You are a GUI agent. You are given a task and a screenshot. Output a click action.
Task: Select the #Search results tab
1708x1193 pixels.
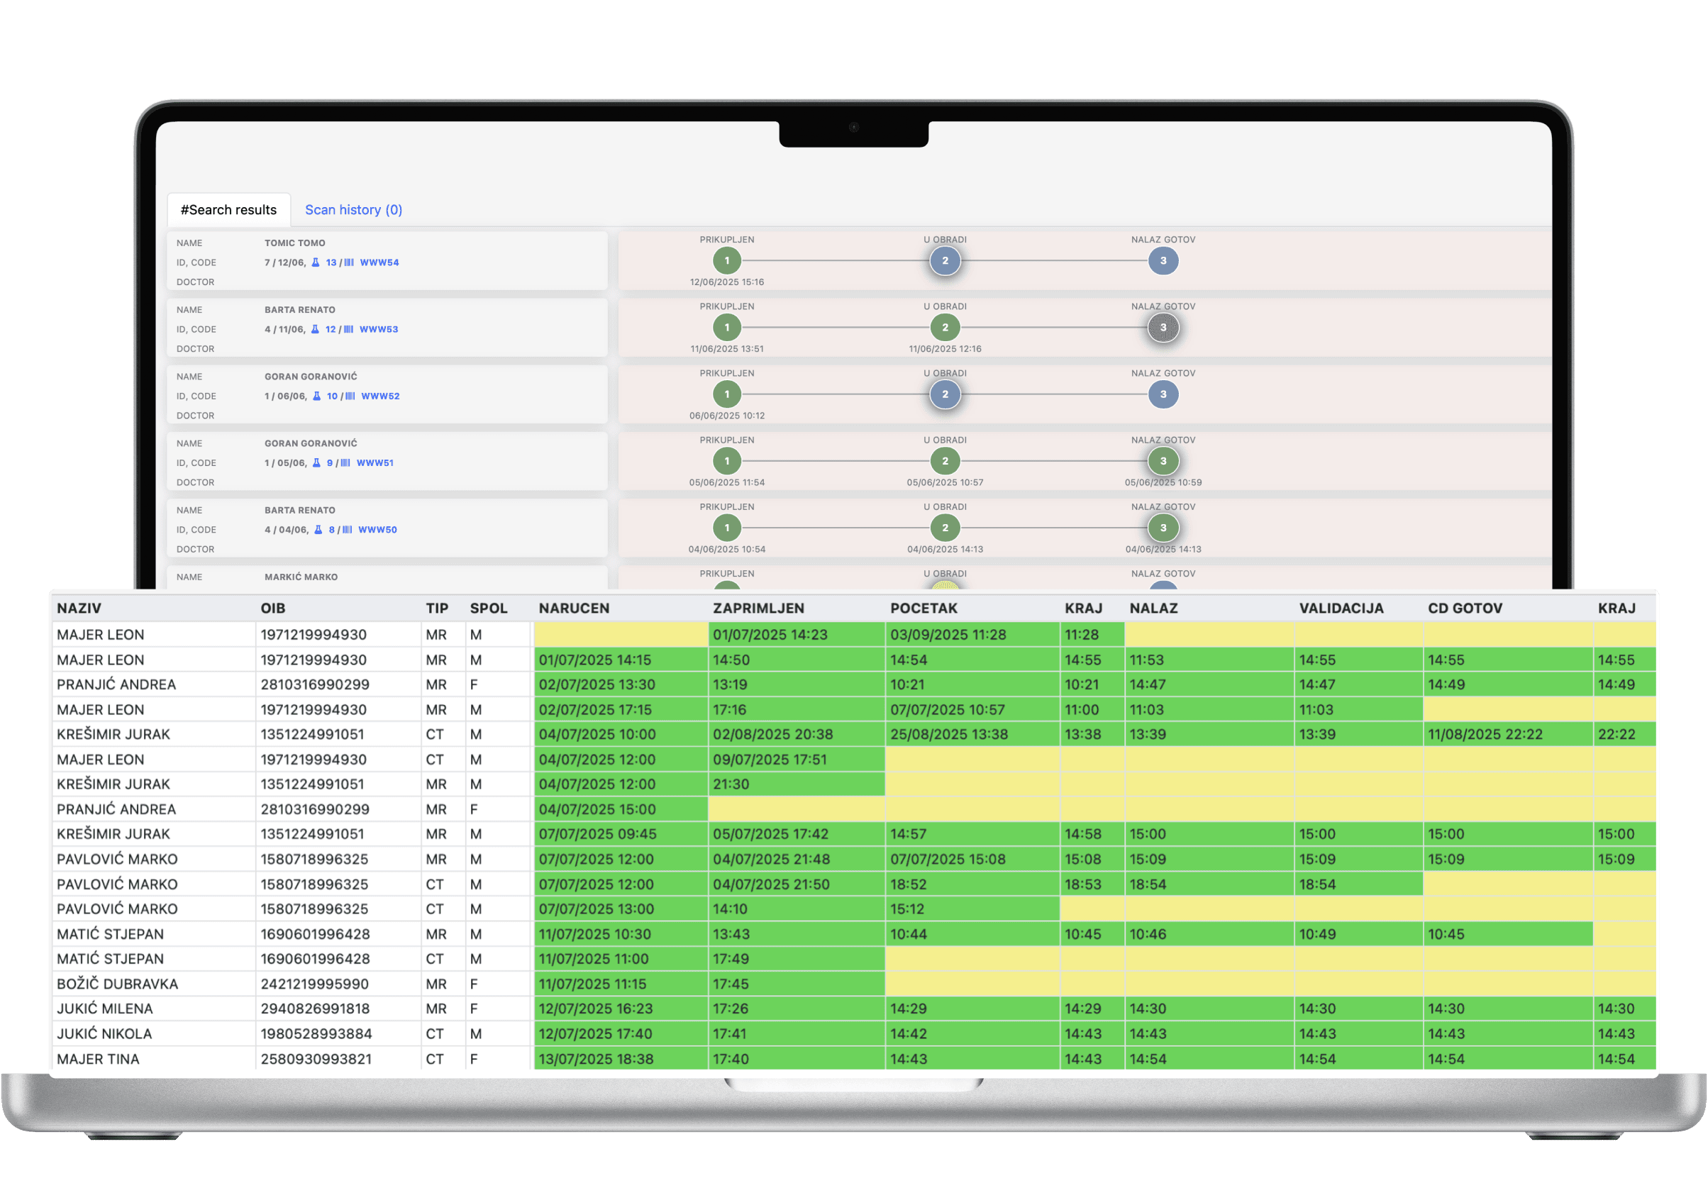(x=228, y=210)
